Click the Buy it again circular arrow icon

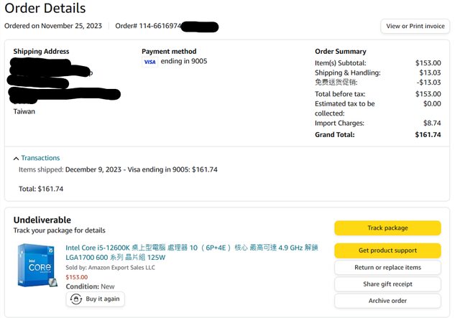point(76,299)
